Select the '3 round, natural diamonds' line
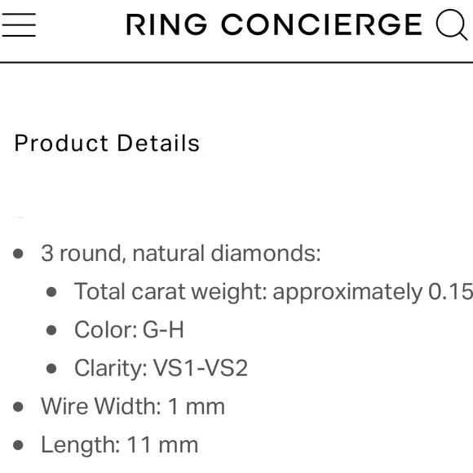473x473 pixels. point(181,253)
